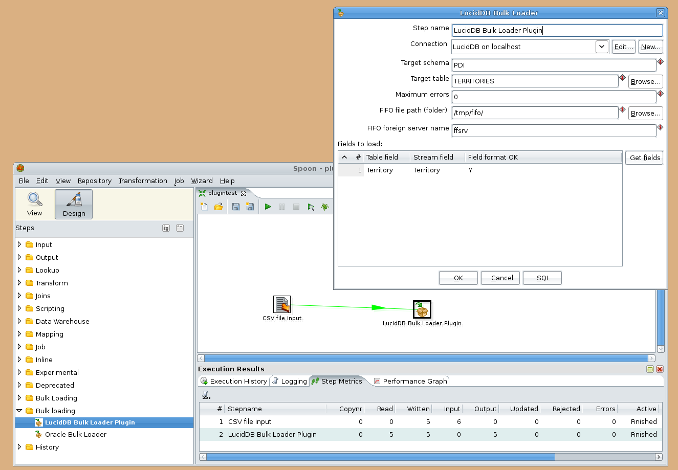The image size is (678, 470).
Task: Click the pause transformation icon
Action: [282, 207]
